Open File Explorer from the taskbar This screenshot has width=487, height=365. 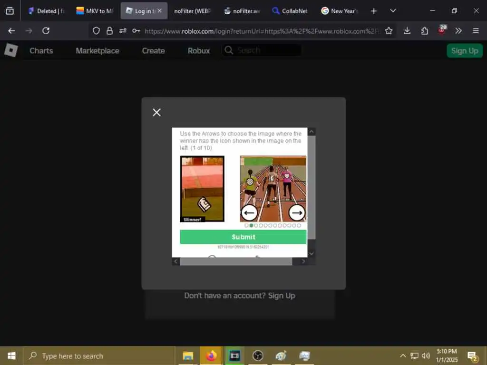(188, 355)
